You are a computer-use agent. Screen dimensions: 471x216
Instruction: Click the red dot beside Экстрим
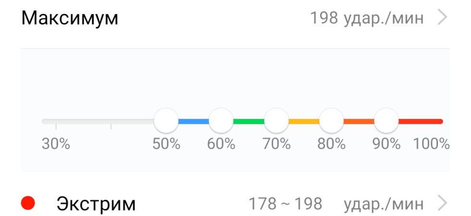28,204
